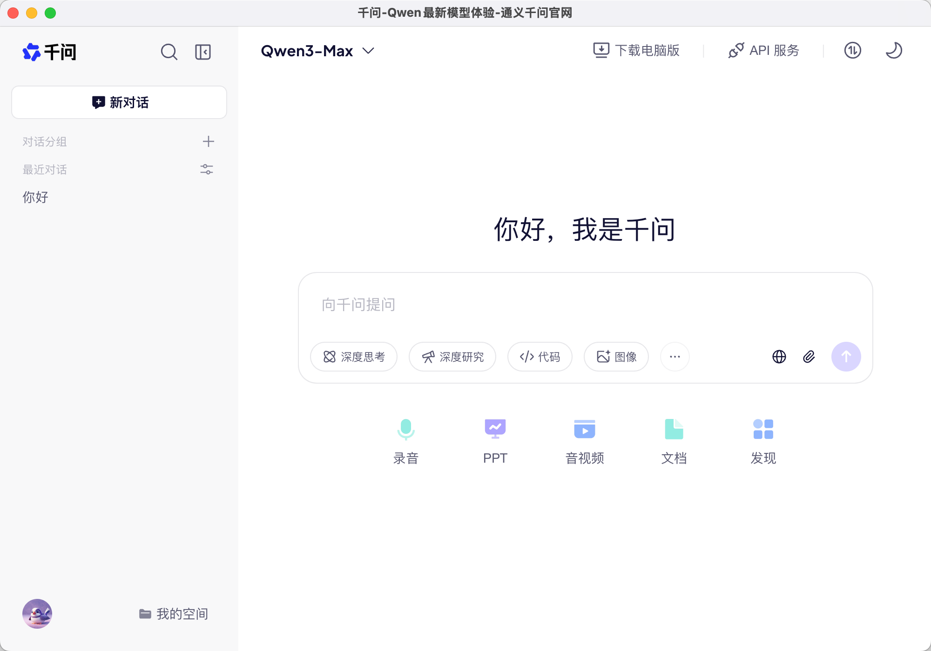
Task: Toggle 代码 code mode chip
Action: pos(540,357)
